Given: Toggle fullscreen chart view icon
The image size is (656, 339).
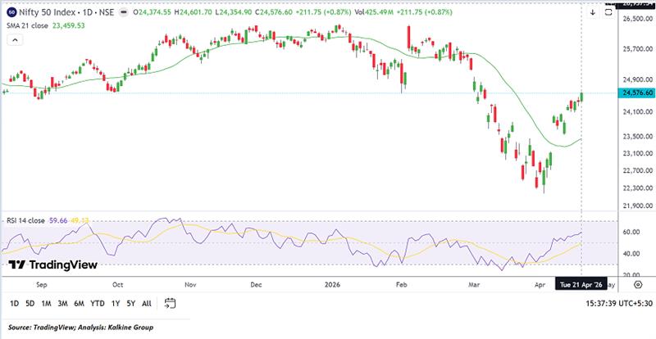Looking at the screenshot, I should coord(608,12).
